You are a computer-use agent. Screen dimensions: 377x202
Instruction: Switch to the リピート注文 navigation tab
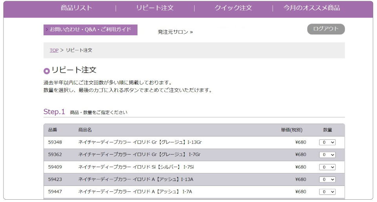[x=155, y=8]
